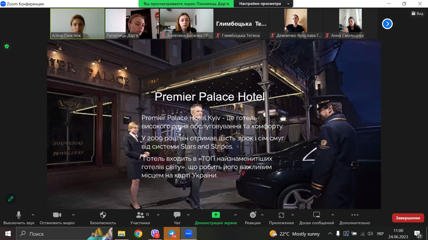Click the tray display/cast icon
This screenshot has height=240, width=428.
tap(346, 234)
